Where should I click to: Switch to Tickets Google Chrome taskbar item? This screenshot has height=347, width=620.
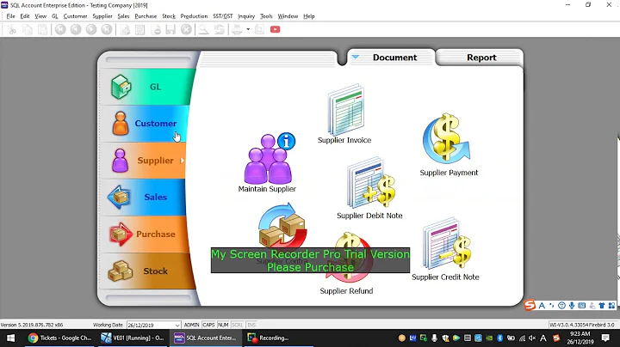(59, 338)
